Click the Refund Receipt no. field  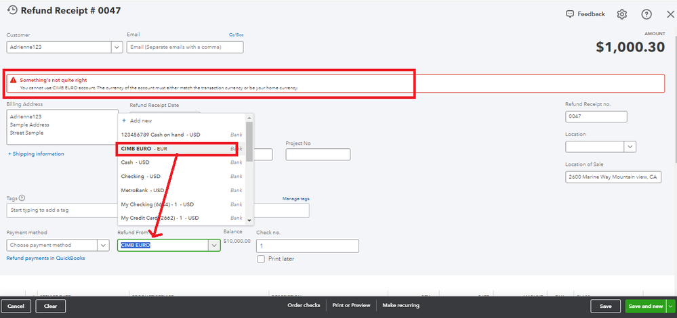[596, 116]
